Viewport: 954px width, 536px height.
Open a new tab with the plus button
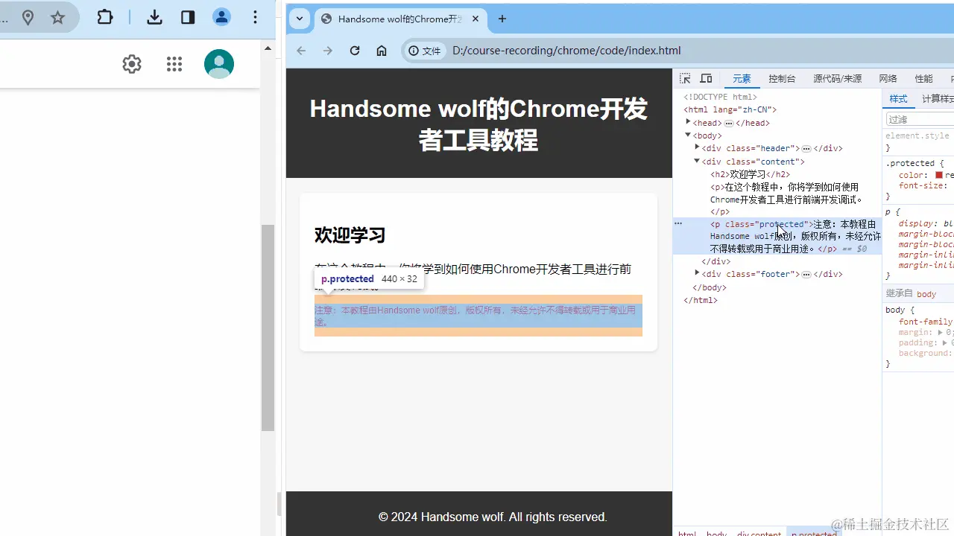coord(502,19)
